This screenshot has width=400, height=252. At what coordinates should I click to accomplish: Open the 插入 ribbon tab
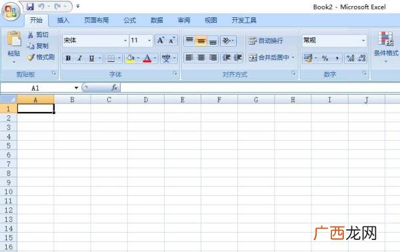pyautogui.click(x=63, y=20)
